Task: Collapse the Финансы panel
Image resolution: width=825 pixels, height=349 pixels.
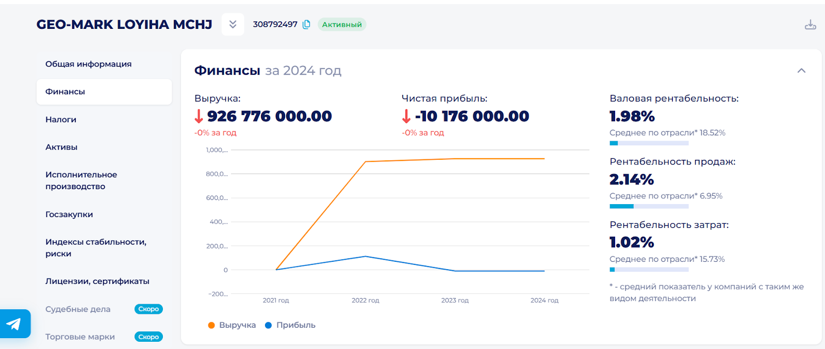Action: point(801,71)
